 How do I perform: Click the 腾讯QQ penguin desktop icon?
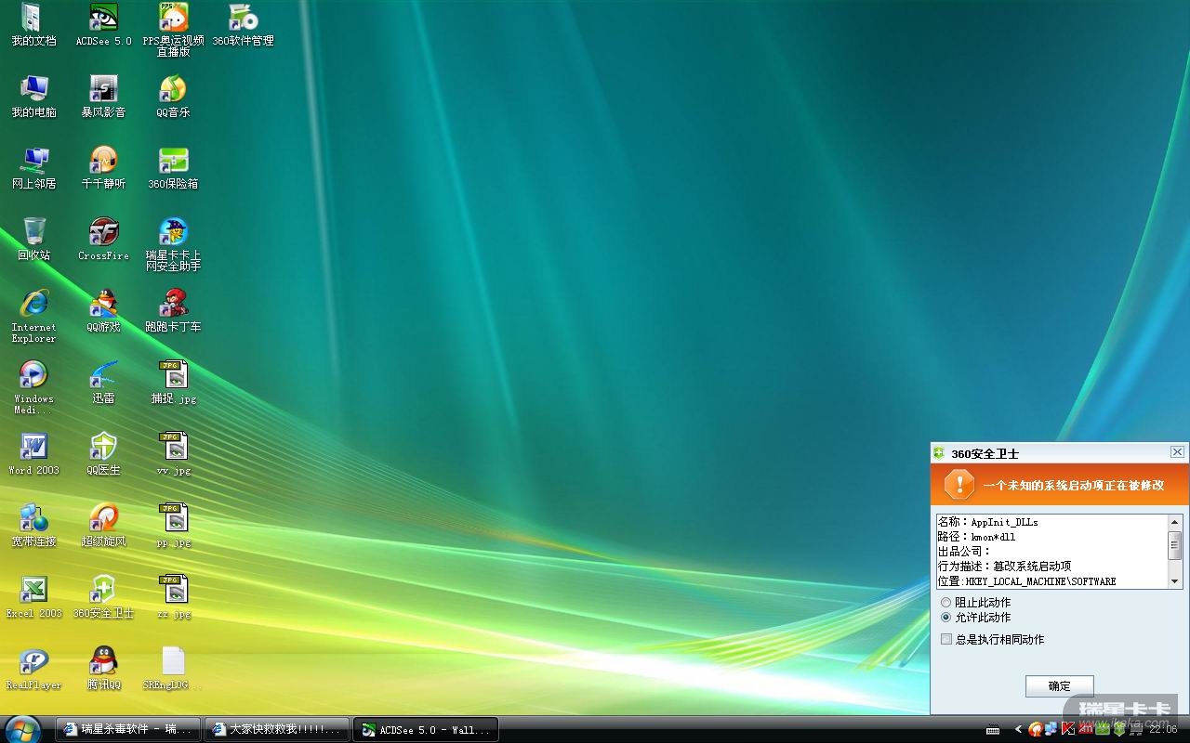(103, 669)
